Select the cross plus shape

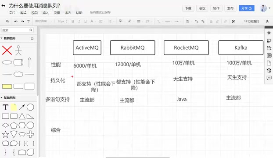pyautogui.click(x=30, y=134)
